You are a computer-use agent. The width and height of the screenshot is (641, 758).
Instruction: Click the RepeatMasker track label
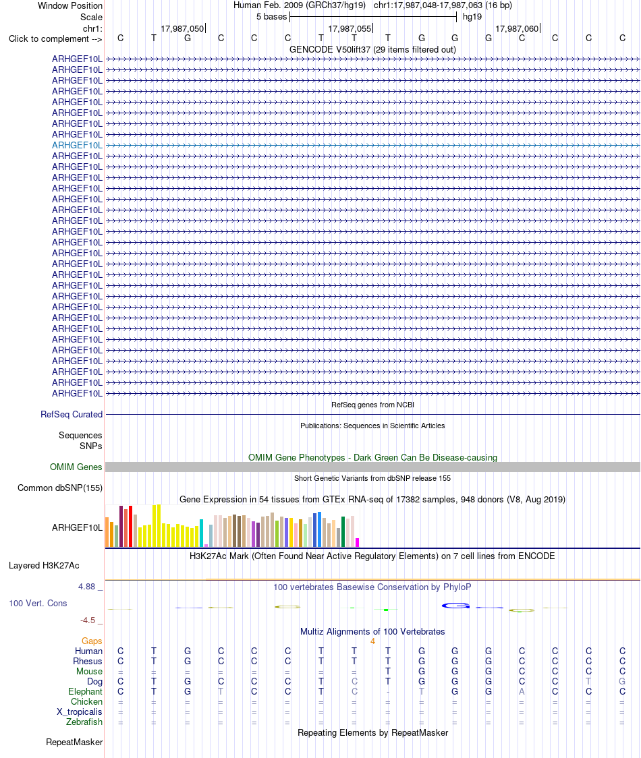[x=74, y=742]
